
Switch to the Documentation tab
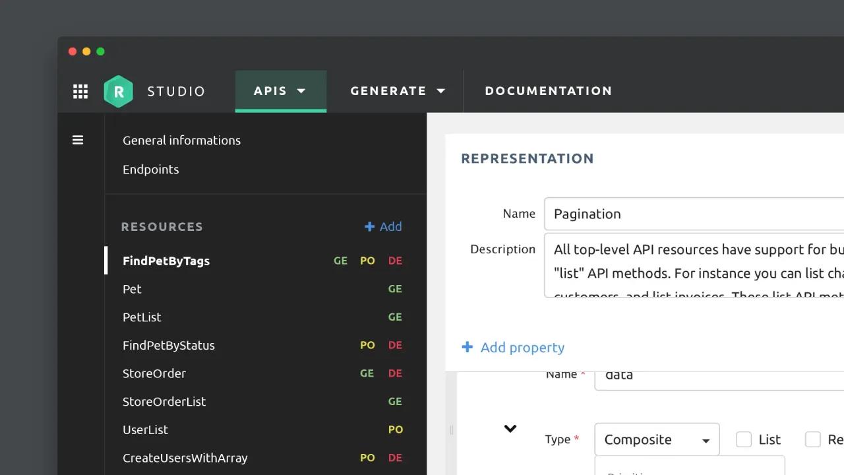pyautogui.click(x=548, y=91)
